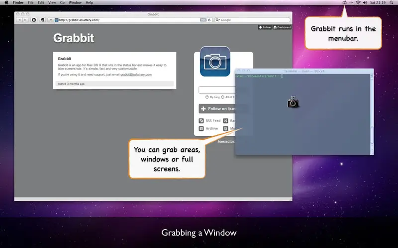The width and height of the screenshot is (398, 248).
Task: Click the Tumblr Follow button at top right
Action: [x=265, y=27]
